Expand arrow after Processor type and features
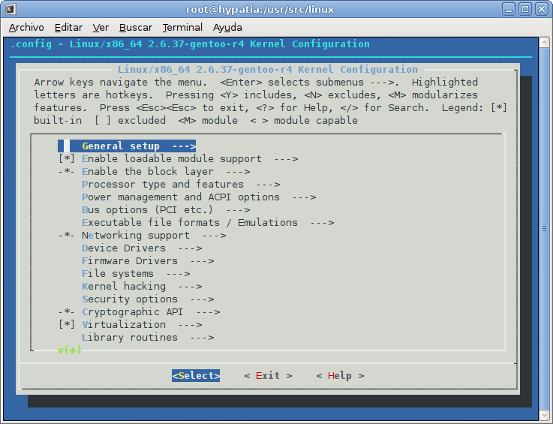 (x=268, y=185)
